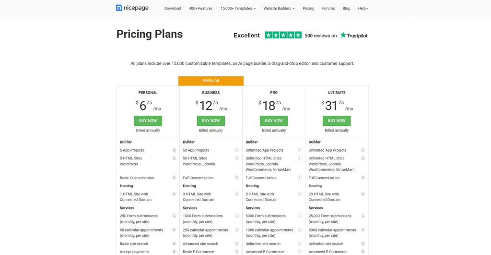Click Buy Now under the Business plan
This screenshot has height=255, width=491.
pyautogui.click(x=211, y=121)
